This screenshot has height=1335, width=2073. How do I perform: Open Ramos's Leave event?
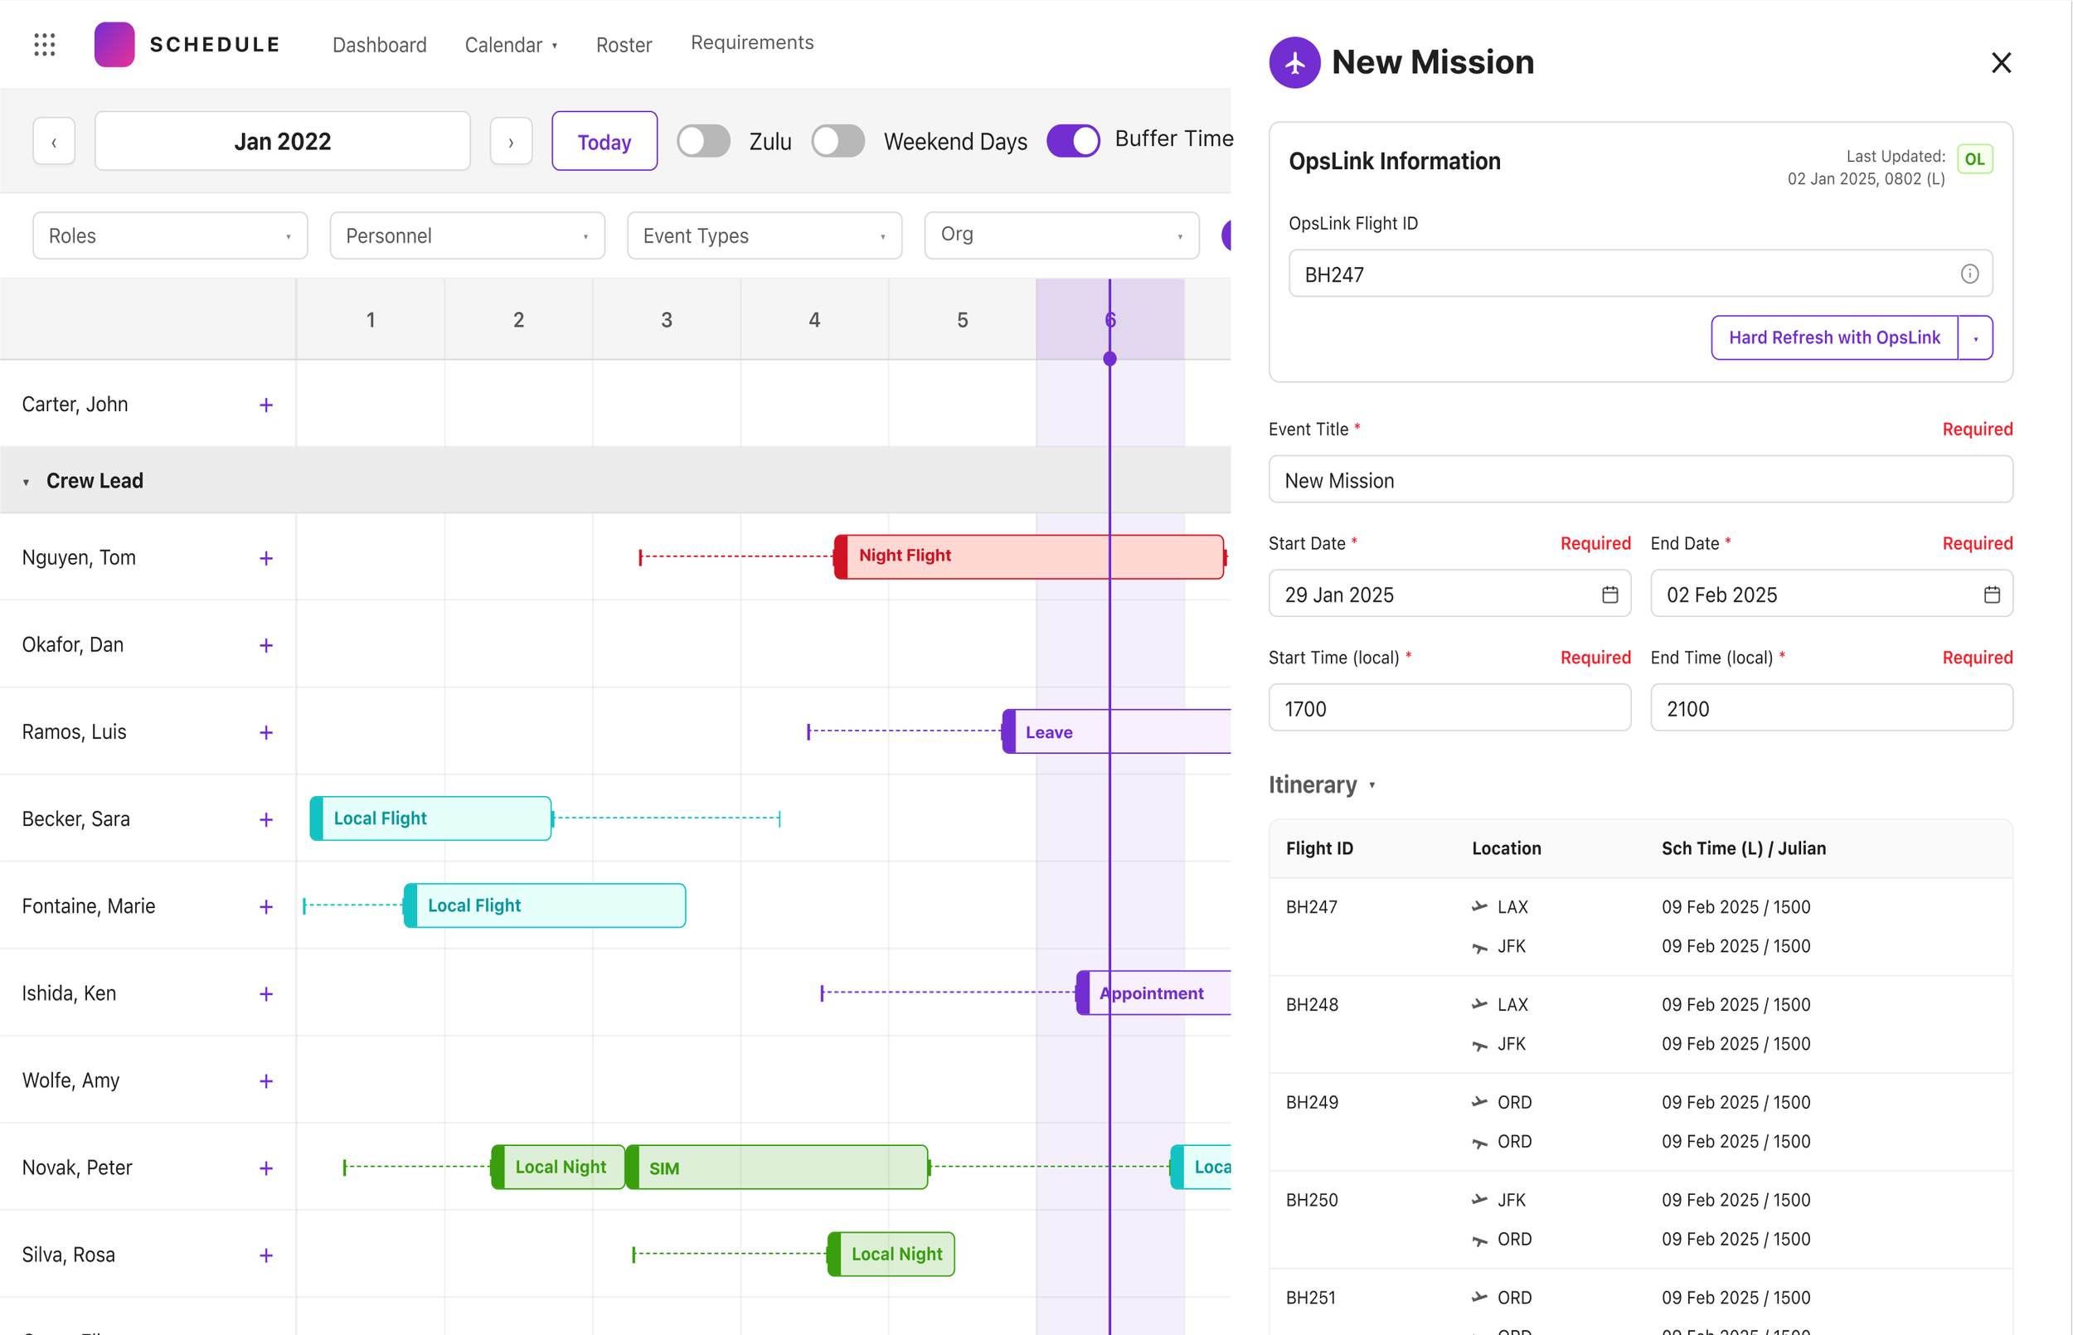pyautogui.click(x=1116, y=731)
